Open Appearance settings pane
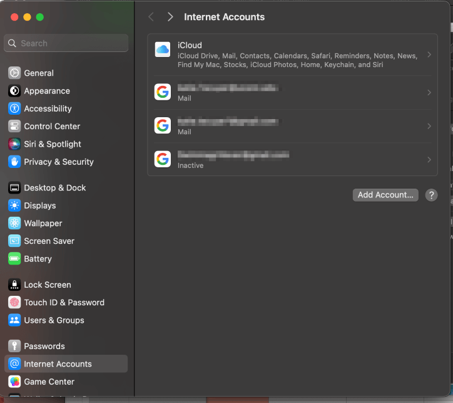 (47, 91)
